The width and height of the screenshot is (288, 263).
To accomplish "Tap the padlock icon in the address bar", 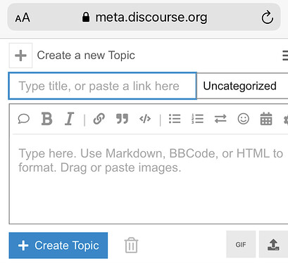I will pyautogui.click(x=86, y=17).
